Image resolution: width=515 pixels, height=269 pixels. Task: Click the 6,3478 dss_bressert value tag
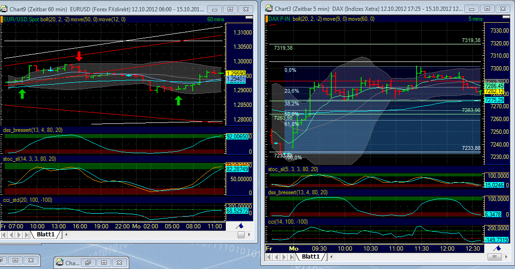493,215
